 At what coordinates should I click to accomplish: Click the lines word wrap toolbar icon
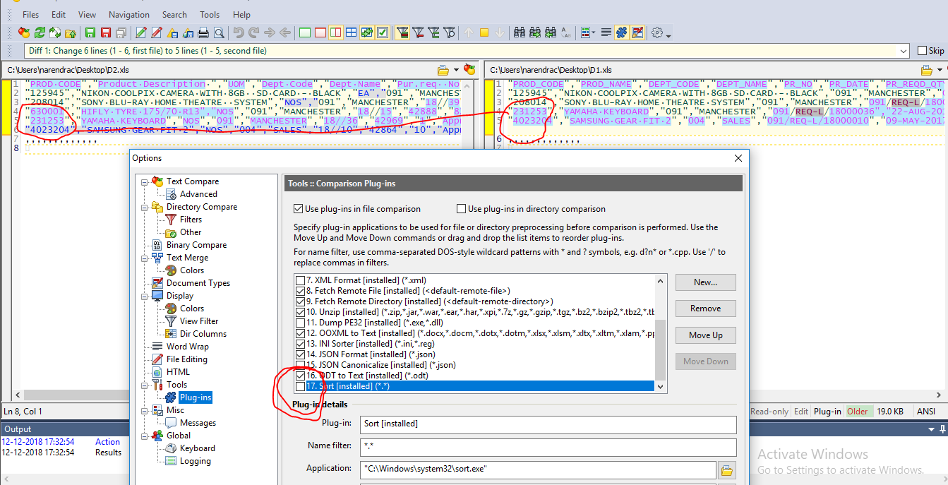pyautogui.click(x=606, y=32)
